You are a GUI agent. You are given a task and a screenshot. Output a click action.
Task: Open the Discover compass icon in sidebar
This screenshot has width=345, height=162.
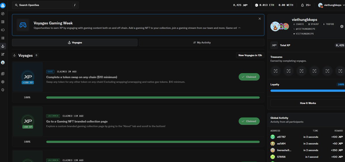[x=3, y=14]
